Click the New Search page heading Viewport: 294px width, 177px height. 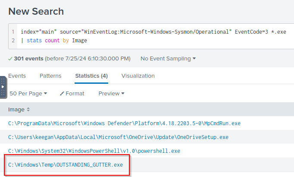tap(36, 12)
